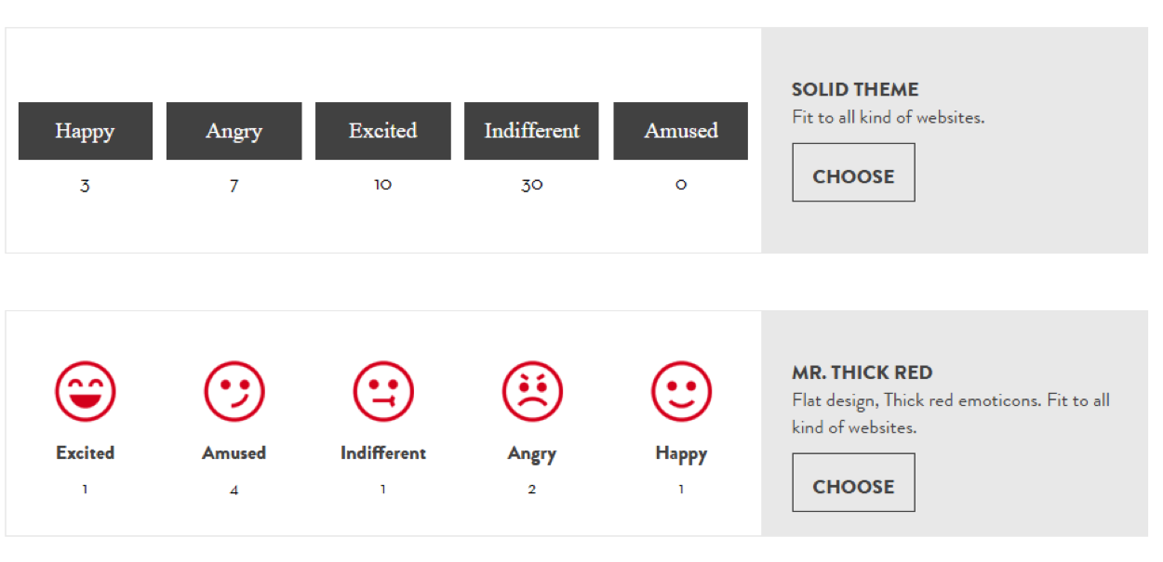Image resolution: width=1163 pixels, height=562 pixels.
Task: Click the Solid Theme heading
Action: (855, 90)
